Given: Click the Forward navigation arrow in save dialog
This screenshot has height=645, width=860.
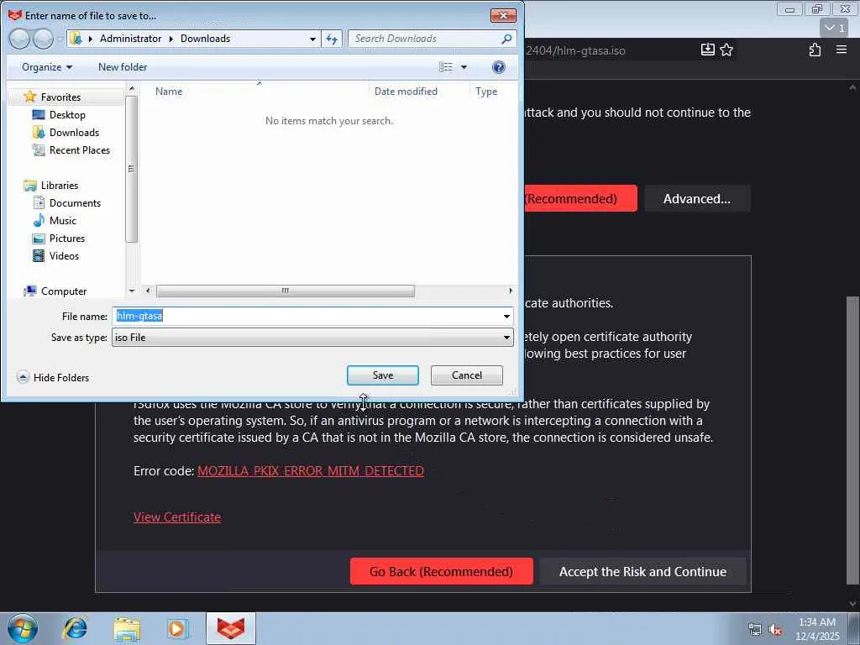Looking at the screenshot, I should (x=43, y=39).
